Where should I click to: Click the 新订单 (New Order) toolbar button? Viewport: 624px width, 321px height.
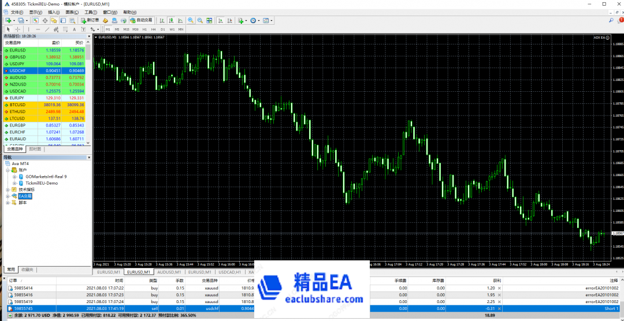[x=90, y=20]
